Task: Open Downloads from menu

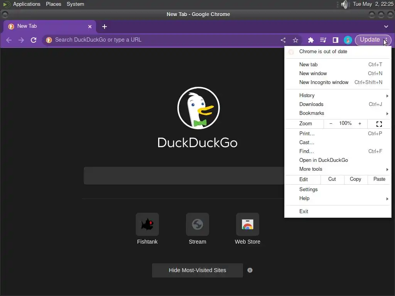Action: click(x=338, y=104)
